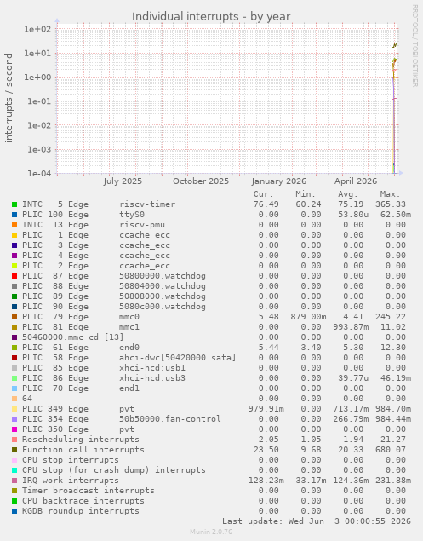Click the ahci-dwc[50420000.sata] label

pos(178,358)
